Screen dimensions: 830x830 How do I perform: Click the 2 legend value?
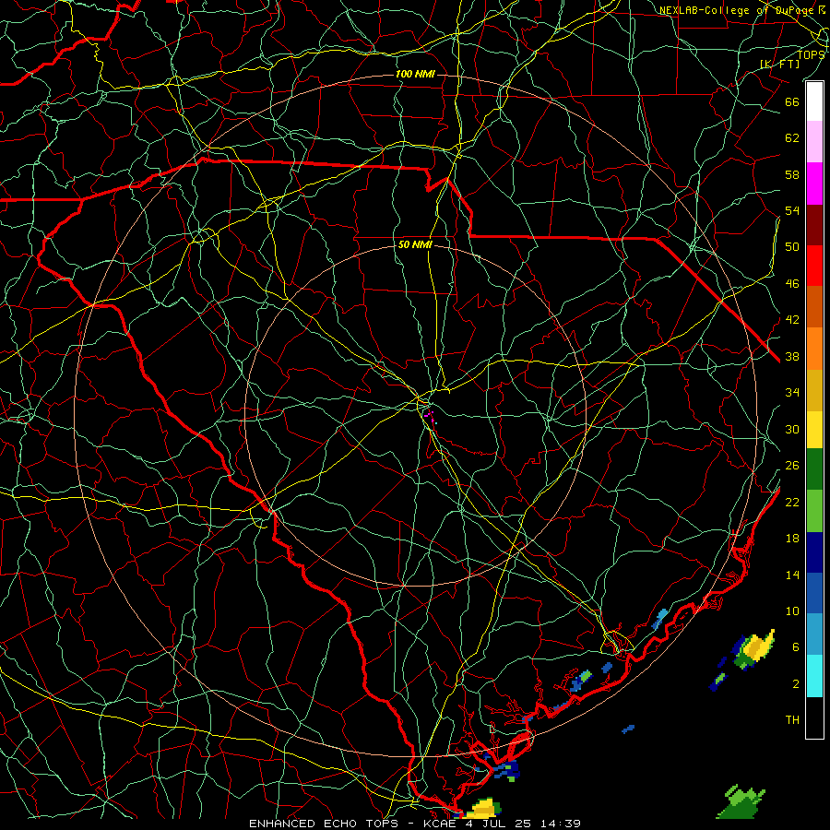(796, 684)
